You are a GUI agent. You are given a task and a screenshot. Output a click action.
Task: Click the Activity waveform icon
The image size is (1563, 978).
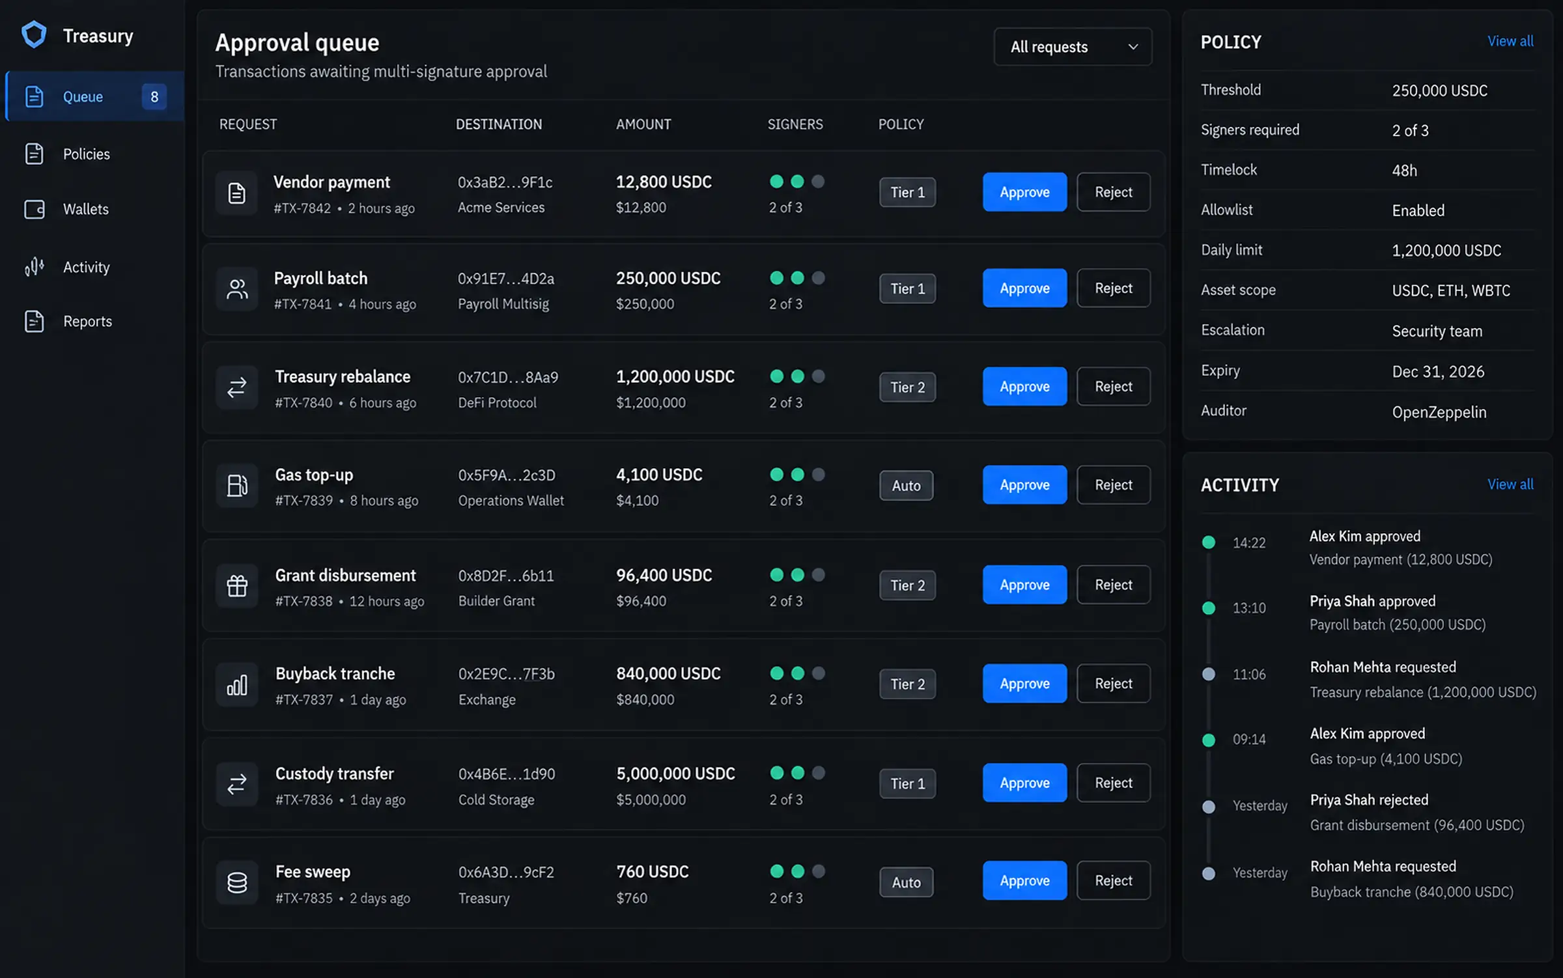34,266
